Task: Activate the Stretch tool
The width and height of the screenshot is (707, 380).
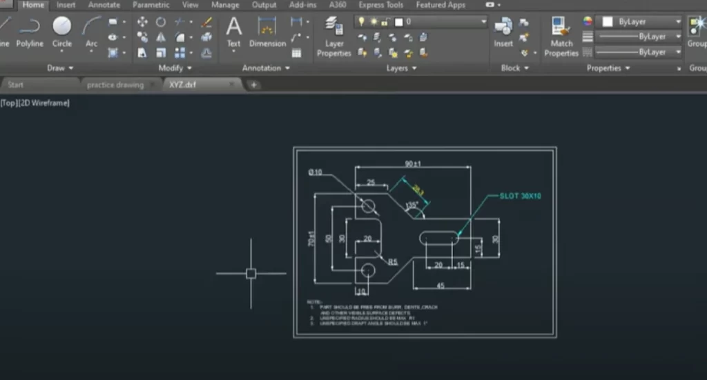Action: tap(142, 52)
